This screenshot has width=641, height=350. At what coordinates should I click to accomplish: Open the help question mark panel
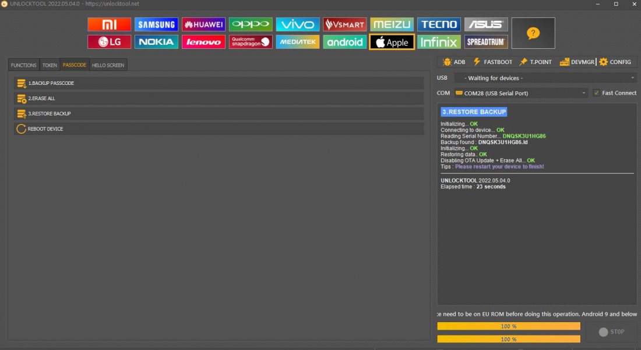pyautogui.click(x=533, y=33)
